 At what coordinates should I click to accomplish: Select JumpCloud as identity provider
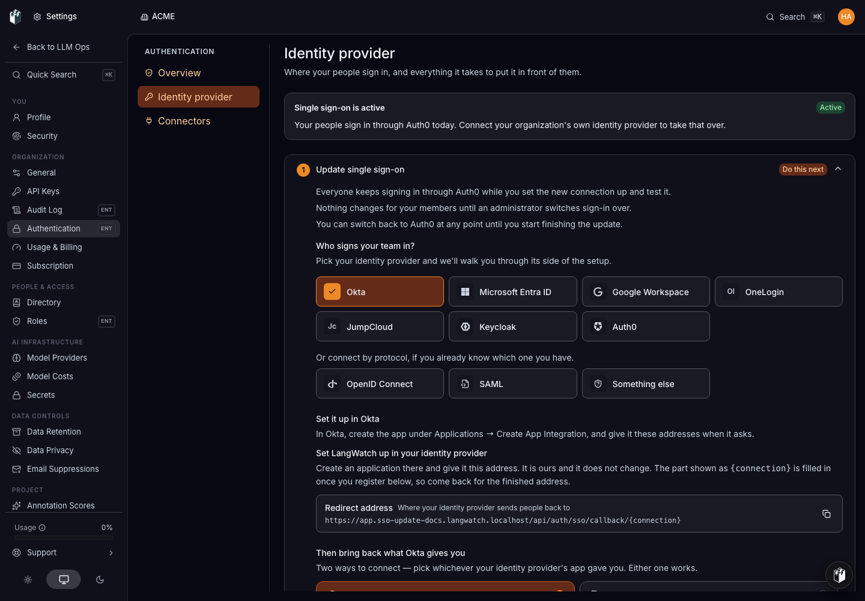380,326
